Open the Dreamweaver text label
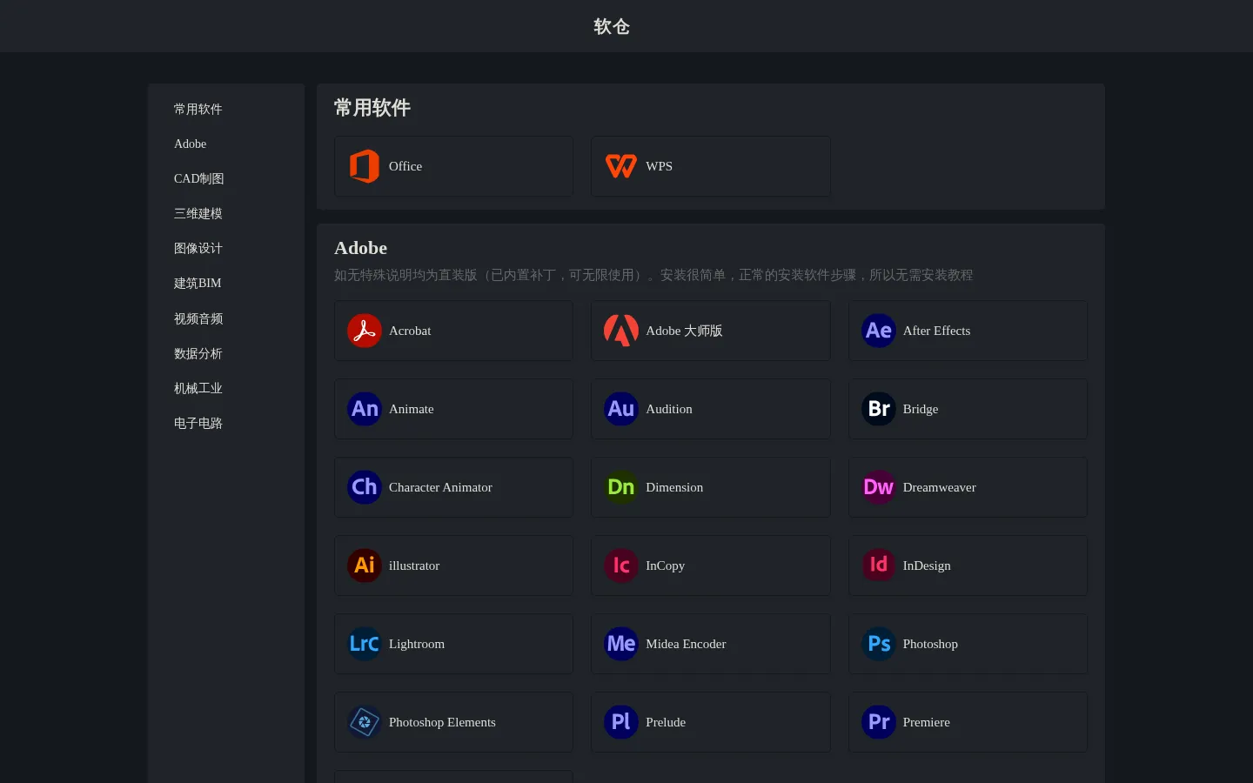1253x783 pixels. [x=939, y=487]
